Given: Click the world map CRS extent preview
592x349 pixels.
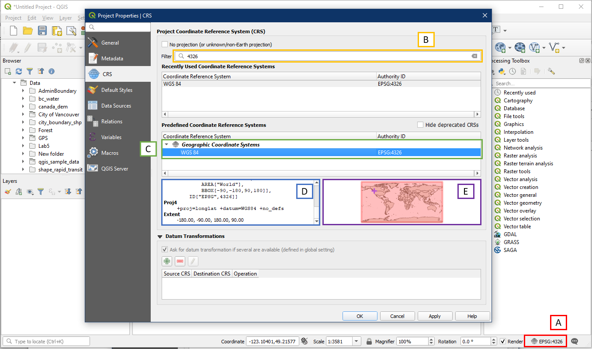Looking at the screenshot, I should (x=402, y=202).
